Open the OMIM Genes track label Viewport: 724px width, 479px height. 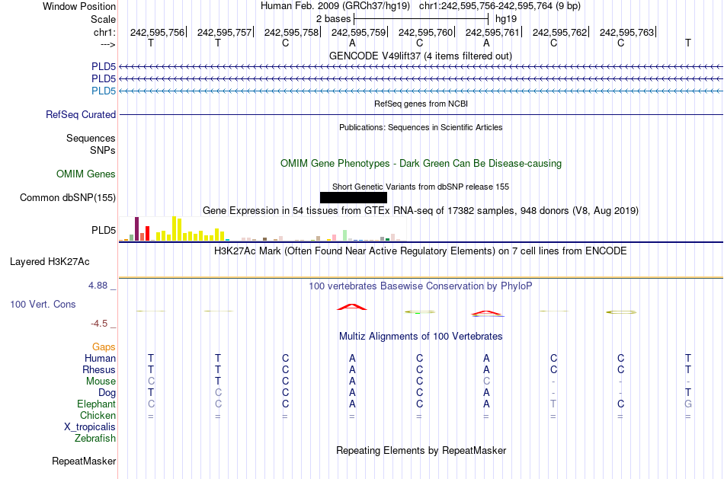click(x=86, y=174)
